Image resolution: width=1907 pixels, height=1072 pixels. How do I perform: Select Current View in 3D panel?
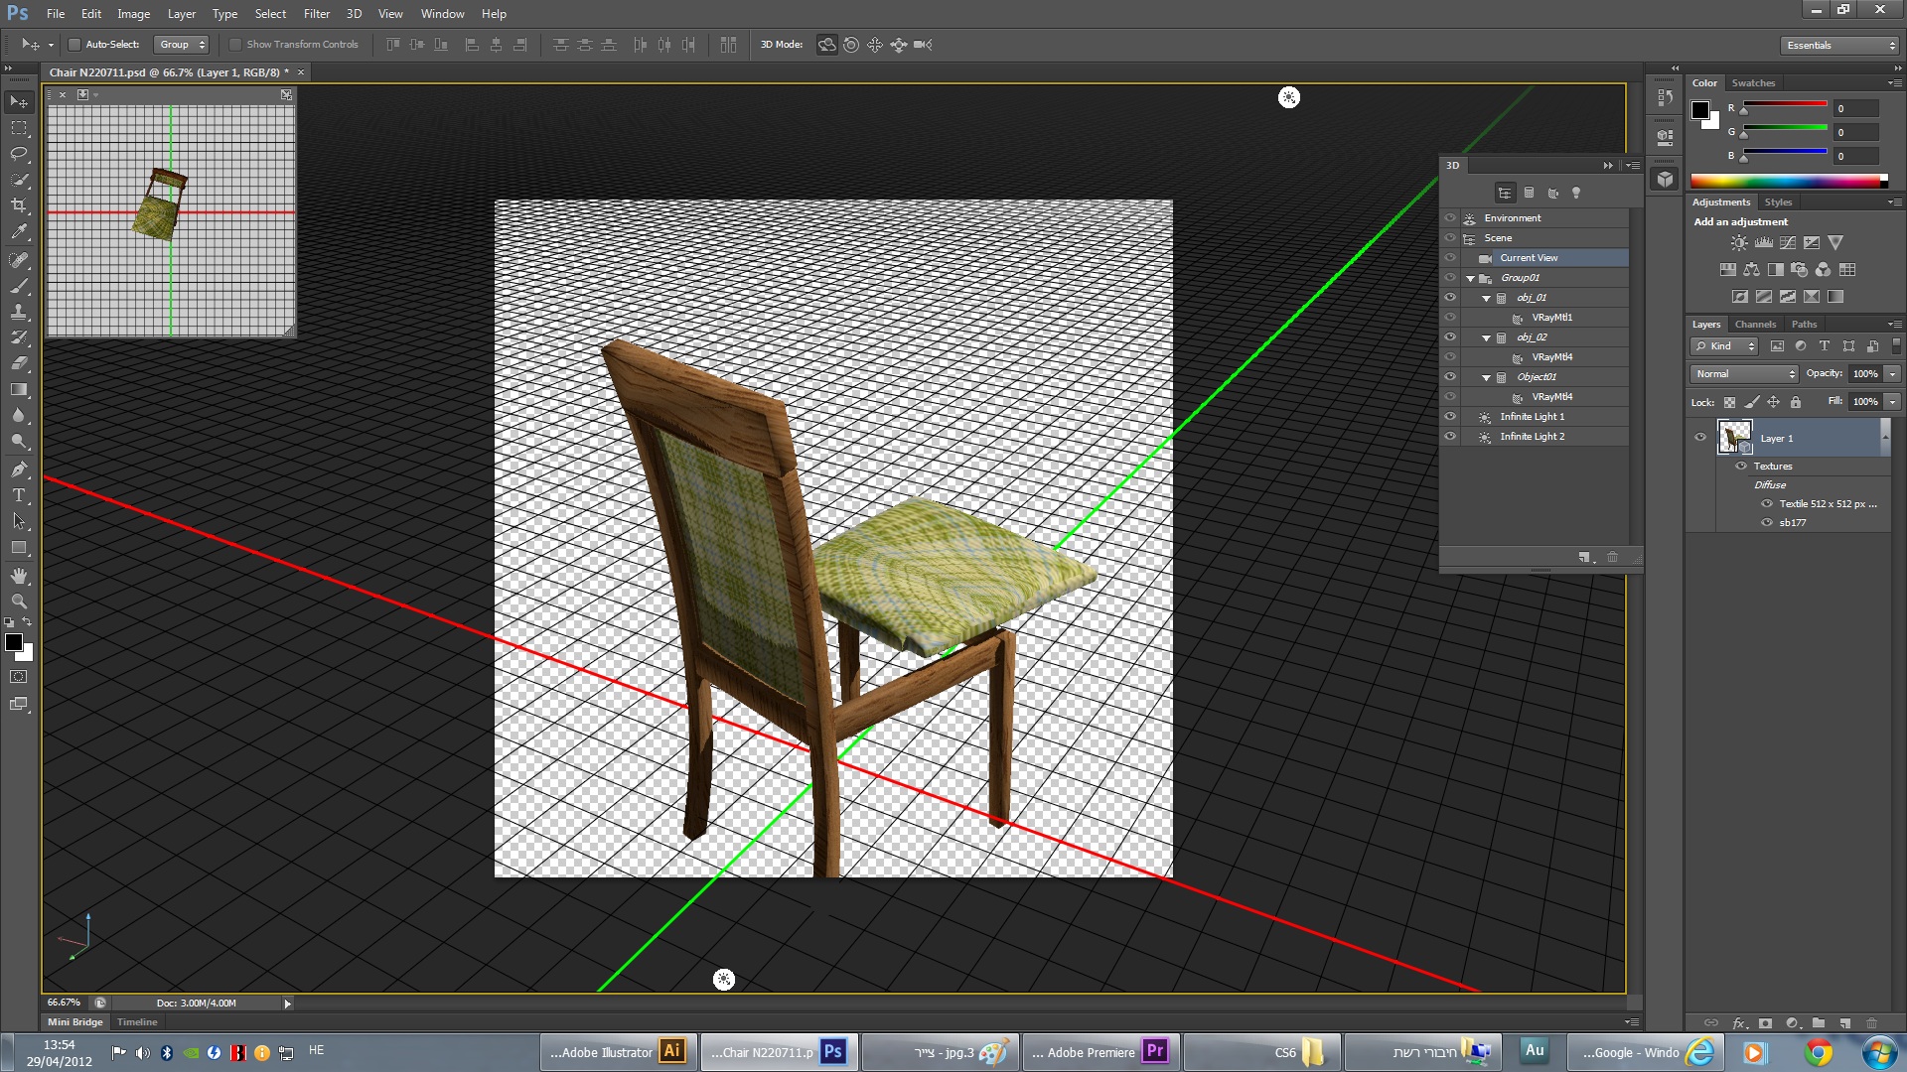tap(1529, 258)
